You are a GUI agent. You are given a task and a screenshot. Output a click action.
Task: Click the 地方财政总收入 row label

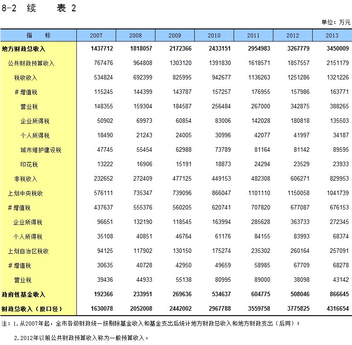coord(23,49)
